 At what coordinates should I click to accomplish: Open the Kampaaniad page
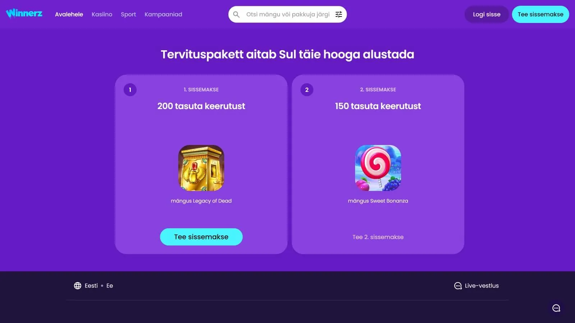coord(163,14)
